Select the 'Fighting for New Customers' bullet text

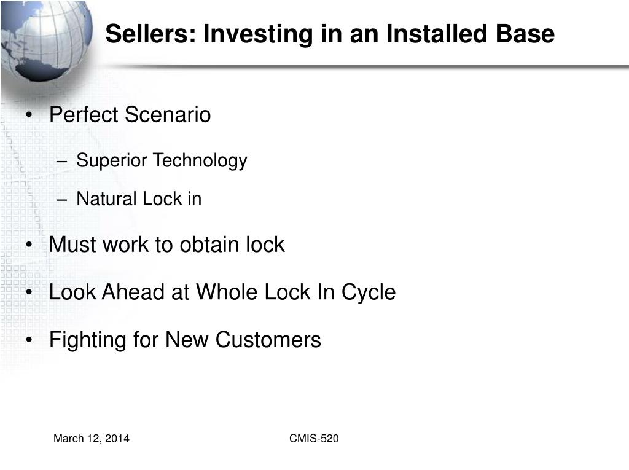click(x=185, y=340)
